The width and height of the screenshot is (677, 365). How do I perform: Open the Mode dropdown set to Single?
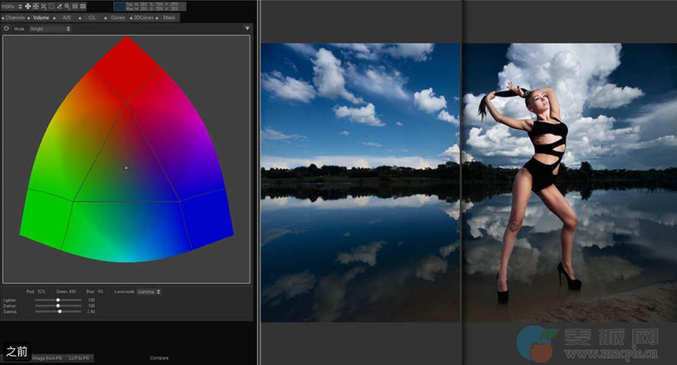50,29
